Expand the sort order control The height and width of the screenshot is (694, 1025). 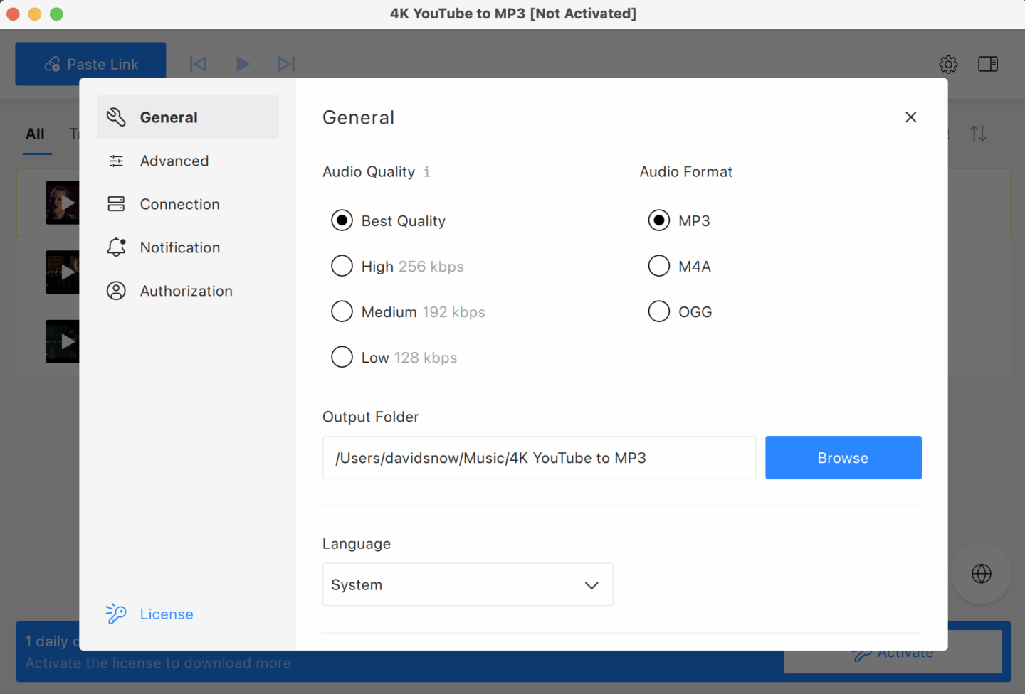click(978, 133)
